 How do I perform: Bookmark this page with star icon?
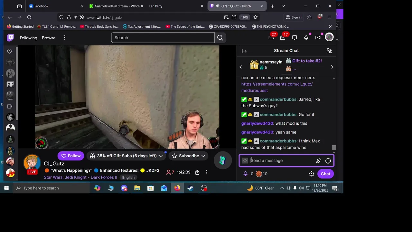click(x=256, y=17)
